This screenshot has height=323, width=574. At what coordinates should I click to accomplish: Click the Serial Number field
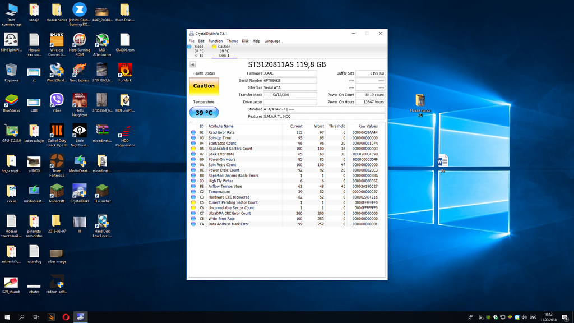point(289,81)
